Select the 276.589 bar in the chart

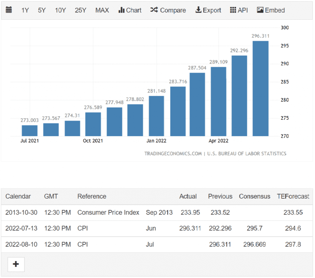[93, 124]
